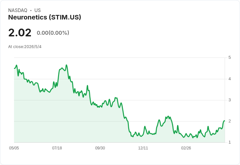This screenshot has height=165, width=240.
Task: Click the 12/11 date axis label
Action: coord(143,148)
